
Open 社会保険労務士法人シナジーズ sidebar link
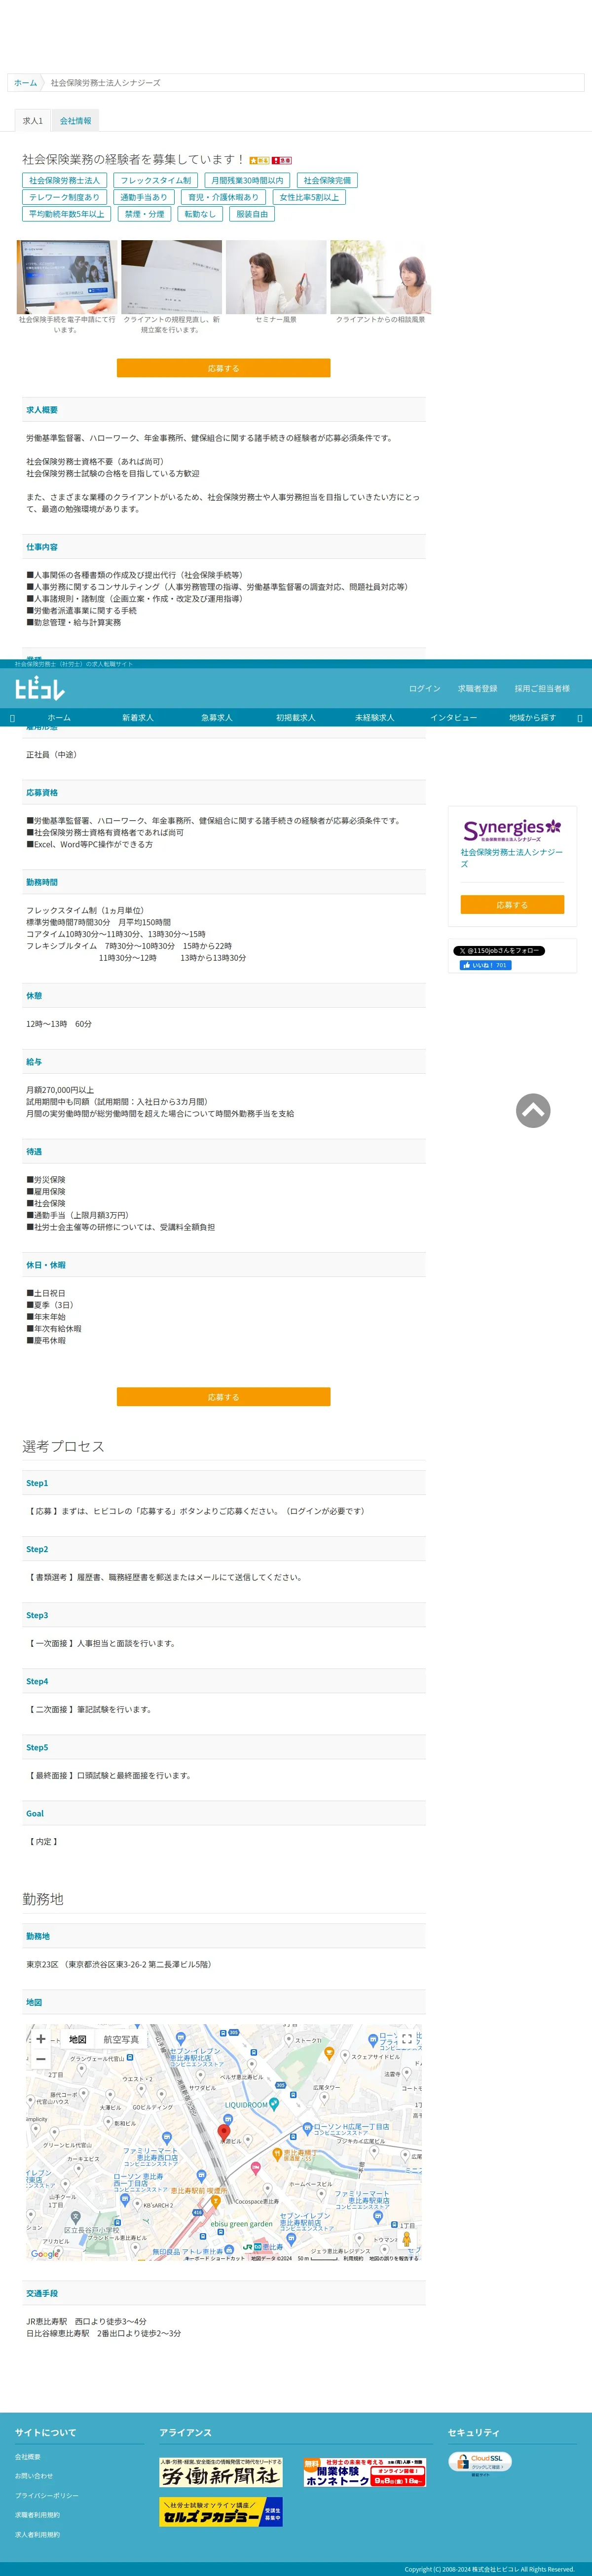click(511, 858)
